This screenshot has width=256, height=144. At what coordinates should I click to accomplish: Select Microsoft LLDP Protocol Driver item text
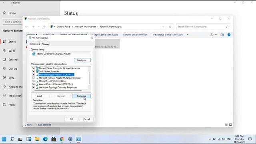pos(52,81)
